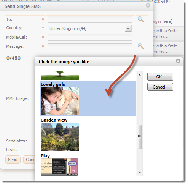The image size is (188, 185).
Task: Click the partially hidden Cancel button beside Send
Action: point(29,160)
